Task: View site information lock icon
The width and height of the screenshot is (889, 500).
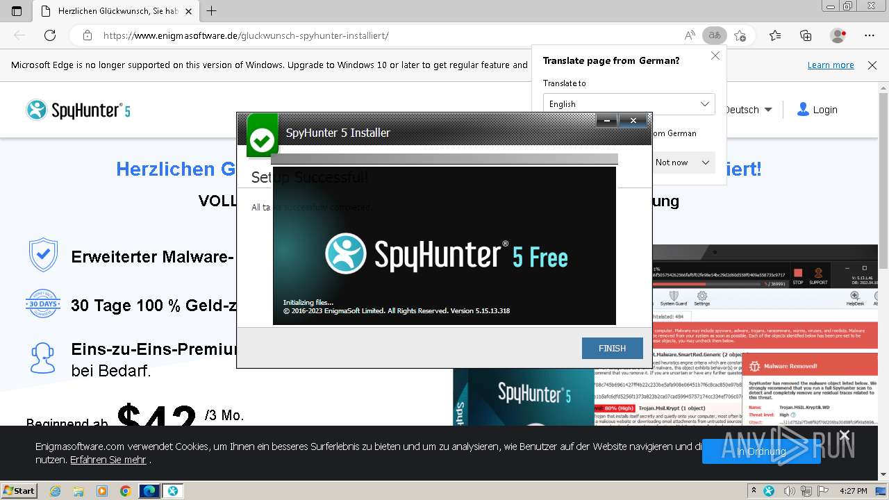Action: point(87,35)
